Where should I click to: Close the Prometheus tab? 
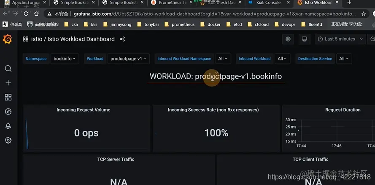click(x=192, y=3)
